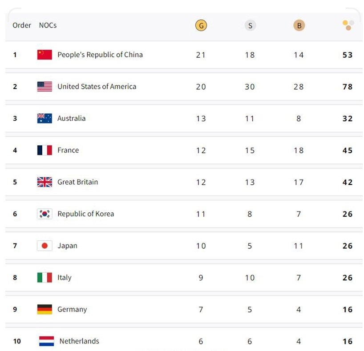Image resolution: width=364 pixels, height=351 pixels.
Task: Click the silver medal column icon
Action: [250, 25]
